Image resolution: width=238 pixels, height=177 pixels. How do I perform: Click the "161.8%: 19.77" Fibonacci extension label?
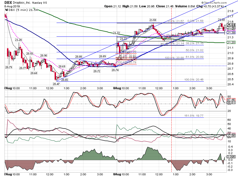point(194,116)
